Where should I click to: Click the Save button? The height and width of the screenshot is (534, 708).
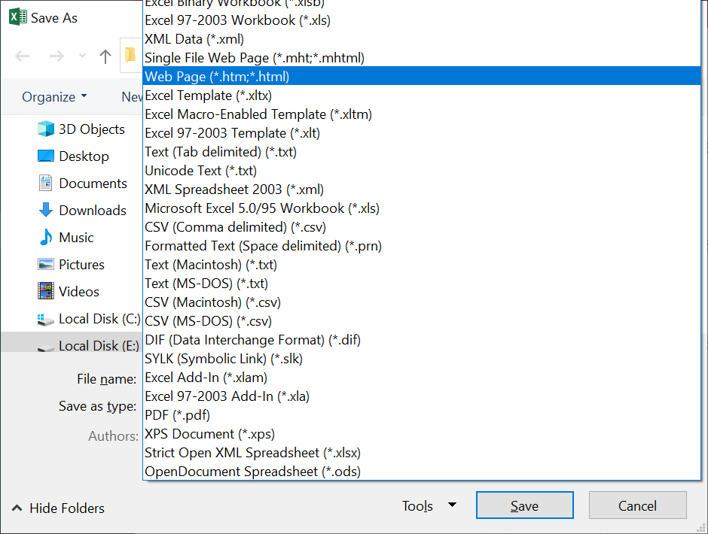(525, 505)
